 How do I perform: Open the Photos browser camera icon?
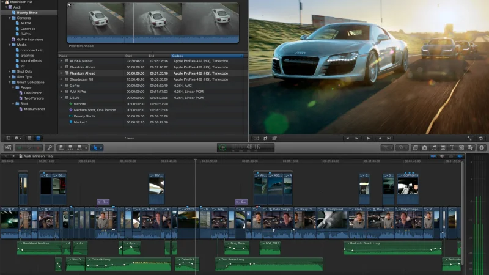click(424, 148)
